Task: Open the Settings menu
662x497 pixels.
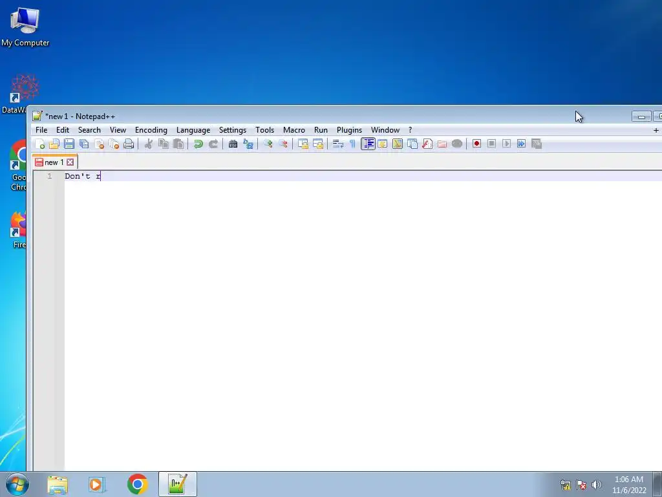Action: (x=233, y=129)
